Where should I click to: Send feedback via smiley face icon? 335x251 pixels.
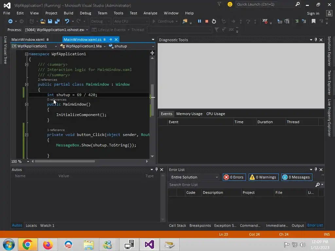[230, 4]
